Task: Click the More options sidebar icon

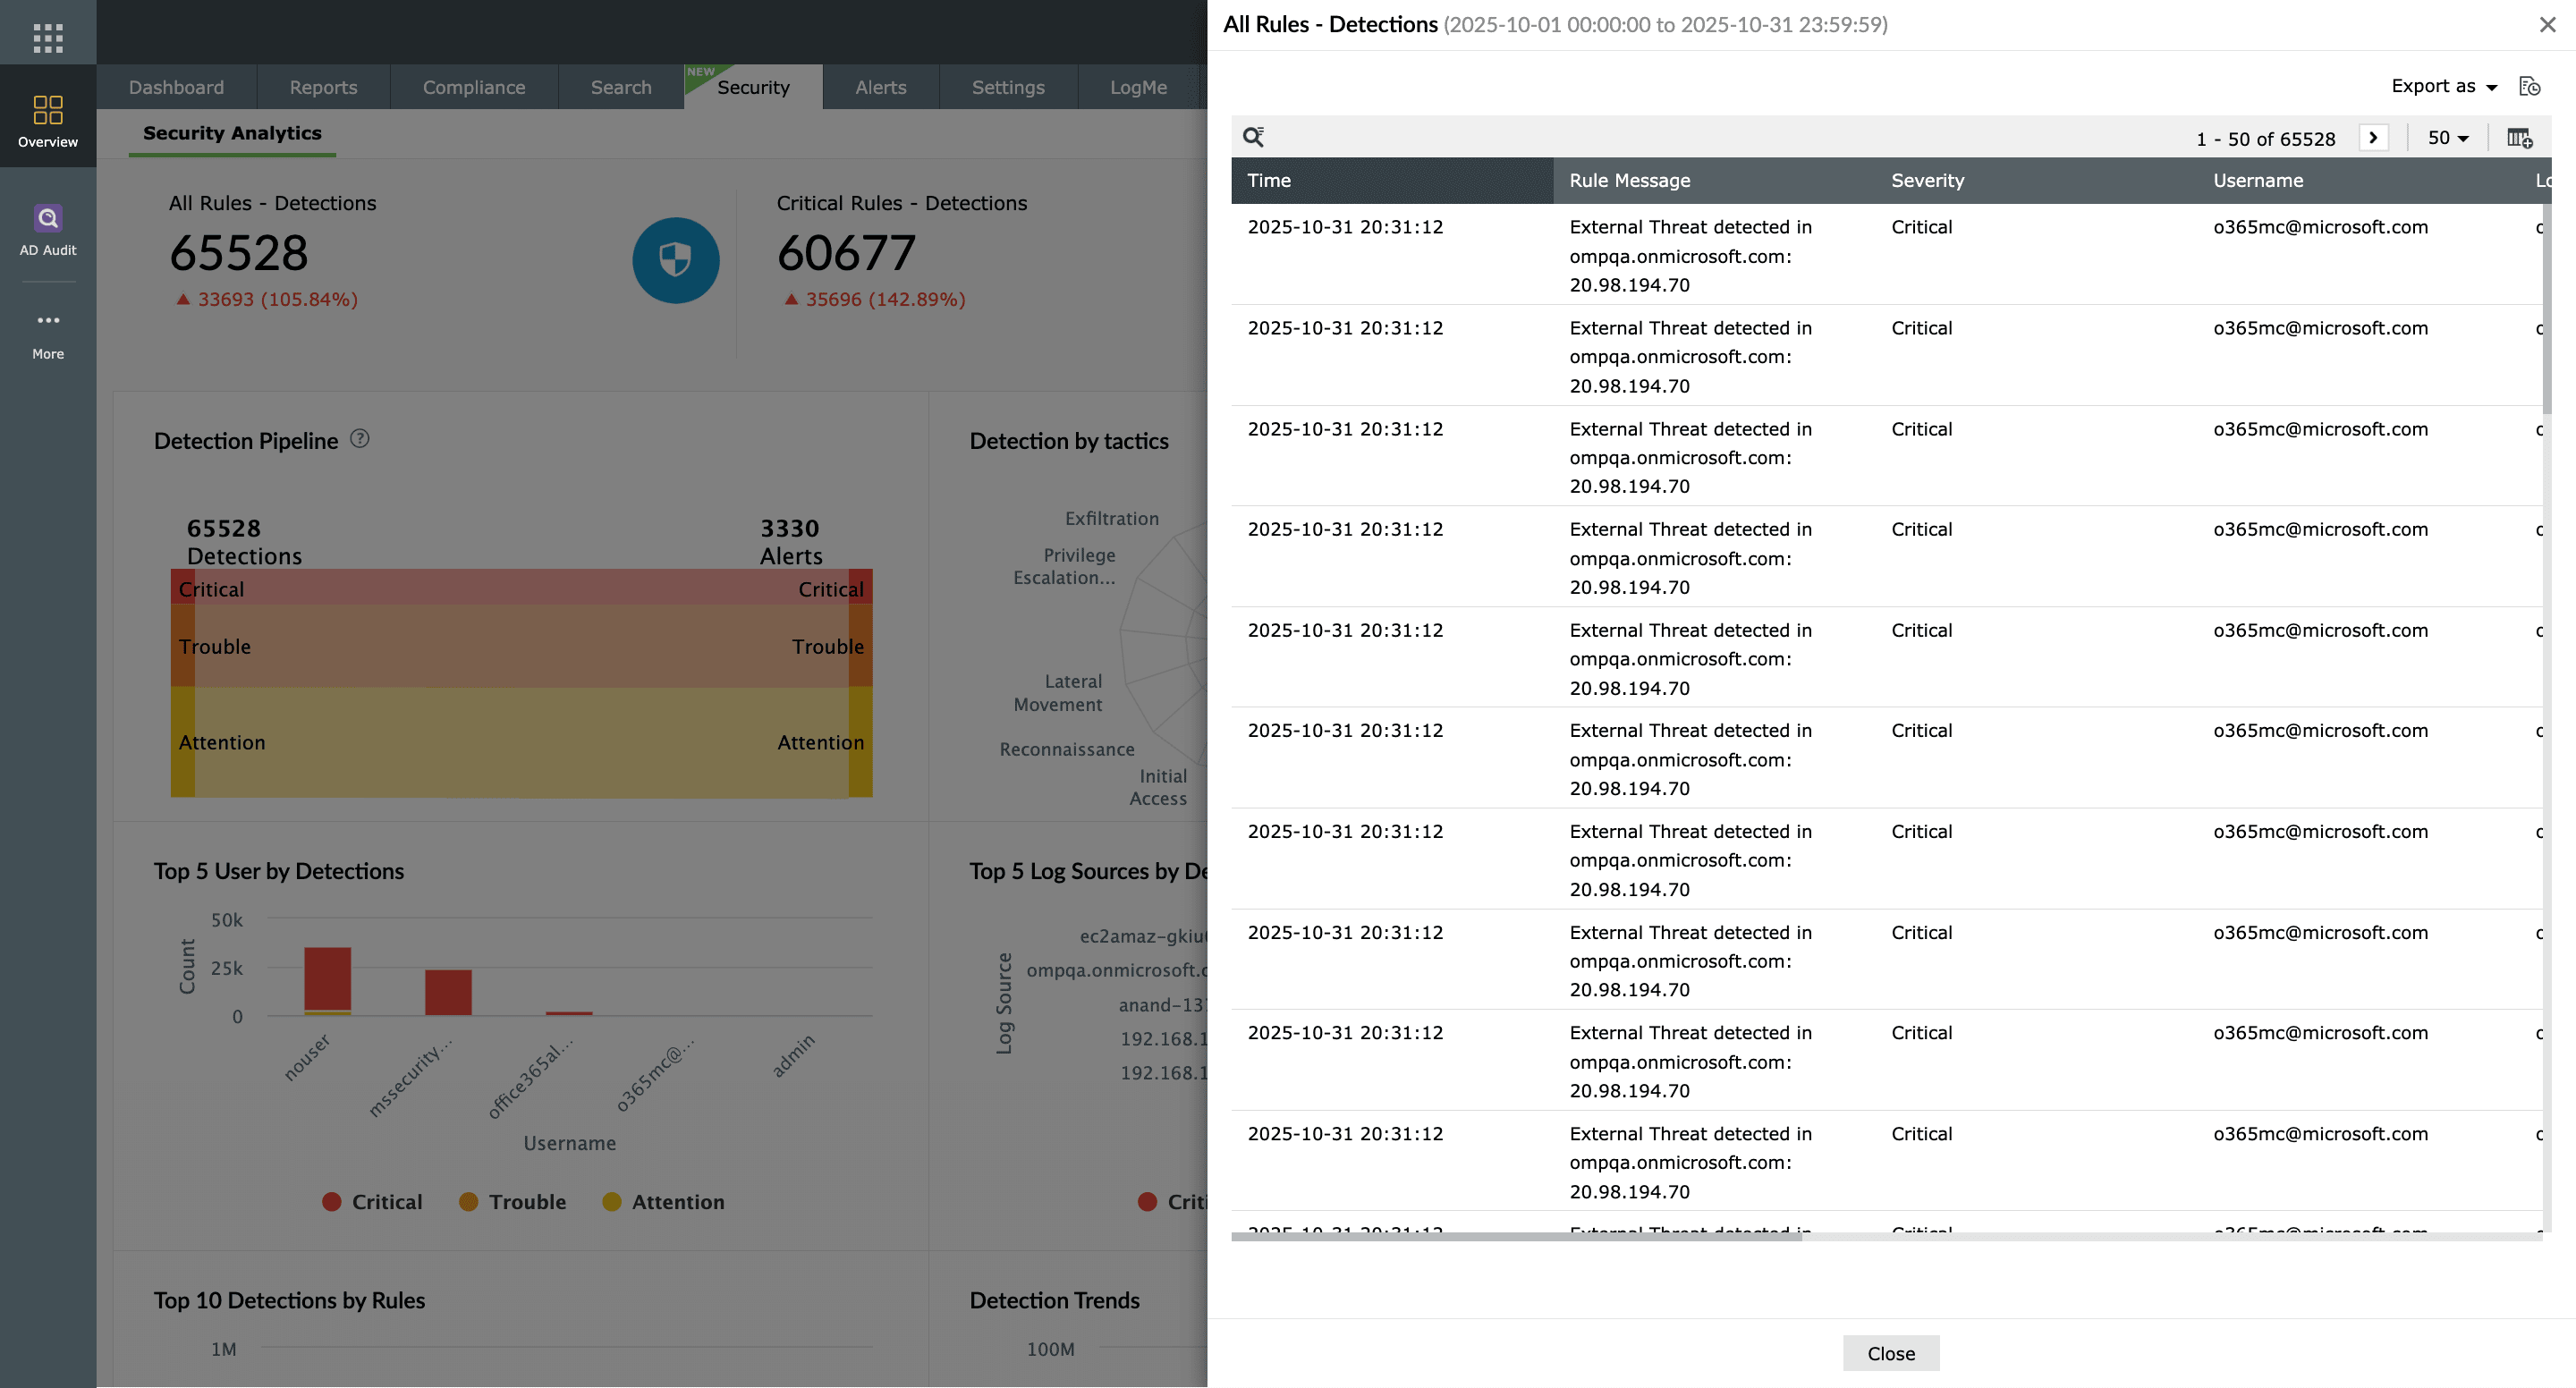Action: pos(47,330)
